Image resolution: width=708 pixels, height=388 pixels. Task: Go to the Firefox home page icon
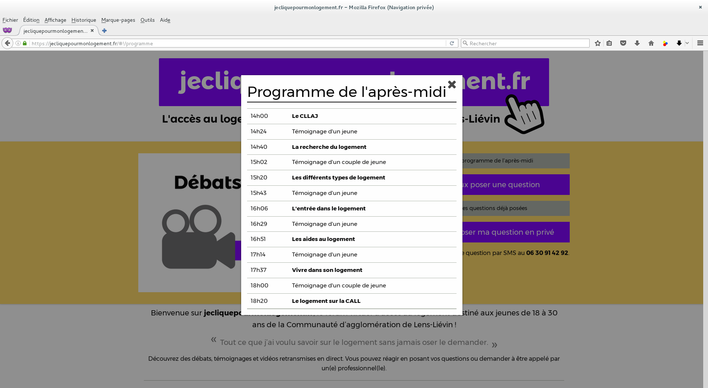651,43
